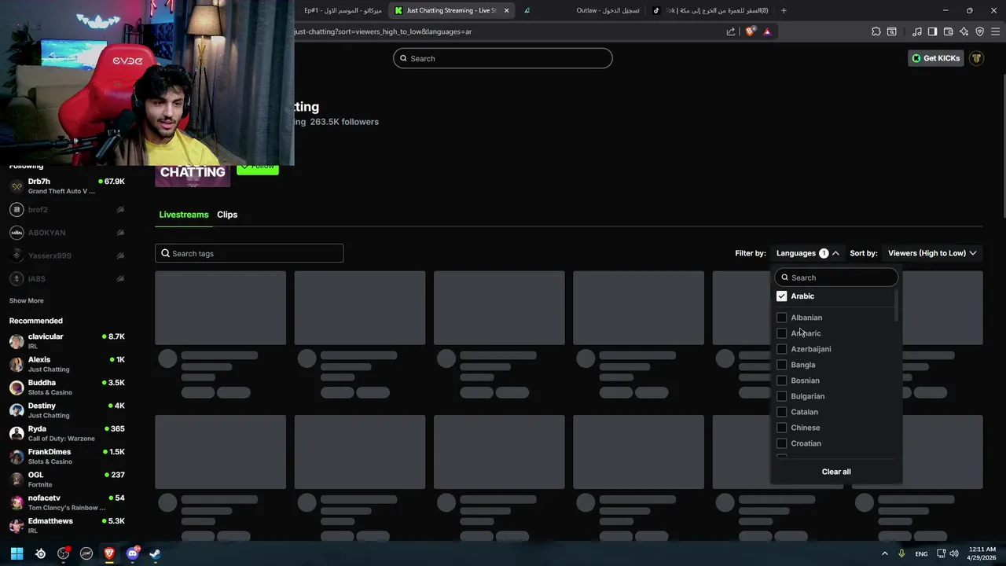Click the green Follow button
The image size is (1006, 566).
258,167
